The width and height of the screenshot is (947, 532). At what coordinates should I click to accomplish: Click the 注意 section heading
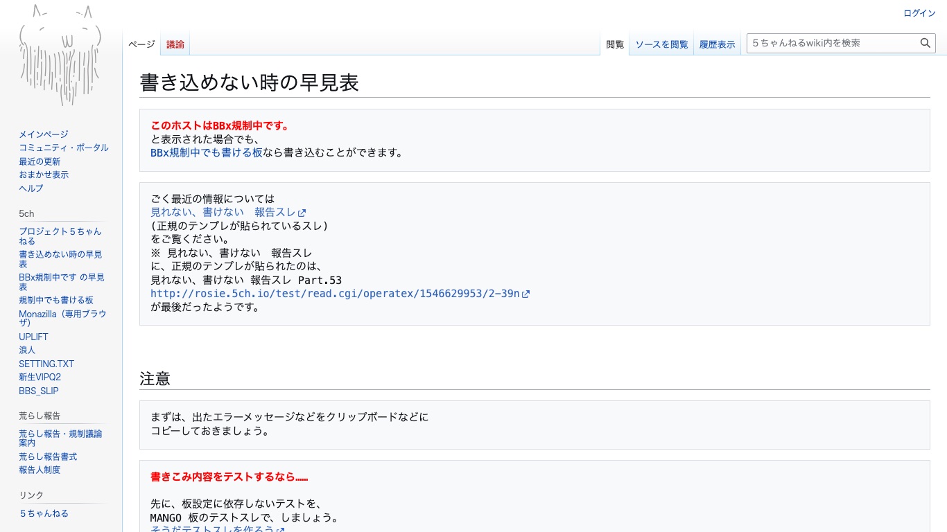155,378
